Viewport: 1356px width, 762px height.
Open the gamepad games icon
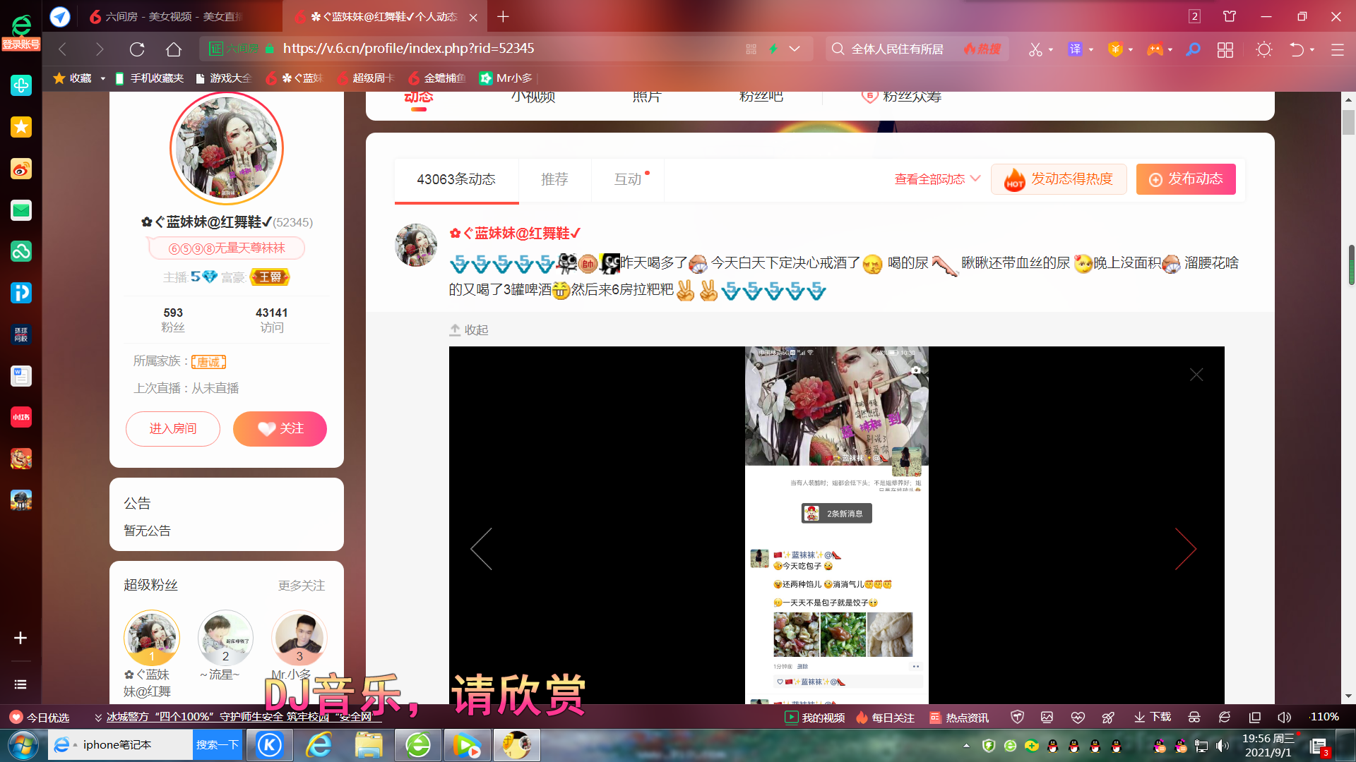tap(1155, 49)
